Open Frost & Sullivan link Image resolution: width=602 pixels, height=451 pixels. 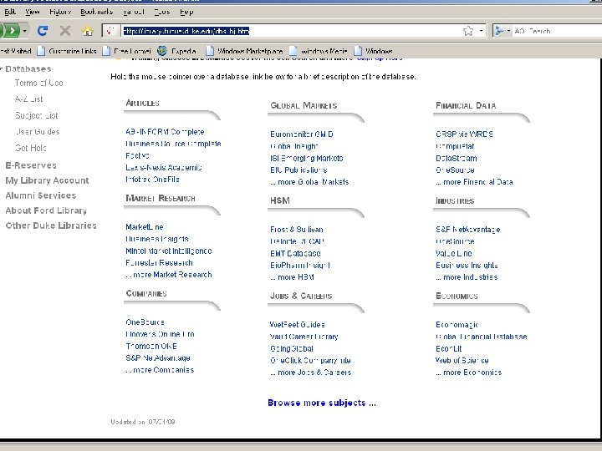(297, 230)
